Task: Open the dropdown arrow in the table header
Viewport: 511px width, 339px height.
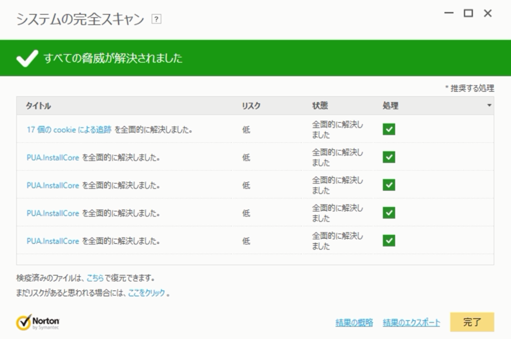Action: tap(489, 105)
